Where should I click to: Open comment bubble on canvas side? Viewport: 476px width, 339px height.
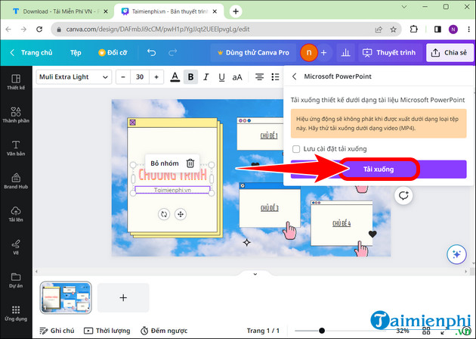[x=403, y=195]
